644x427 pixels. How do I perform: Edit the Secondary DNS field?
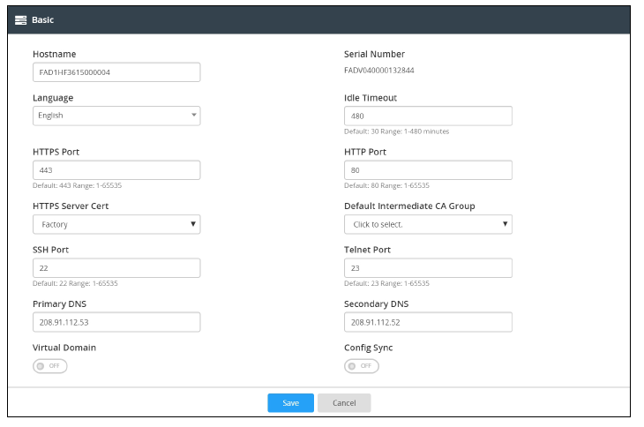pyautogui.click(x=427, y=322)
